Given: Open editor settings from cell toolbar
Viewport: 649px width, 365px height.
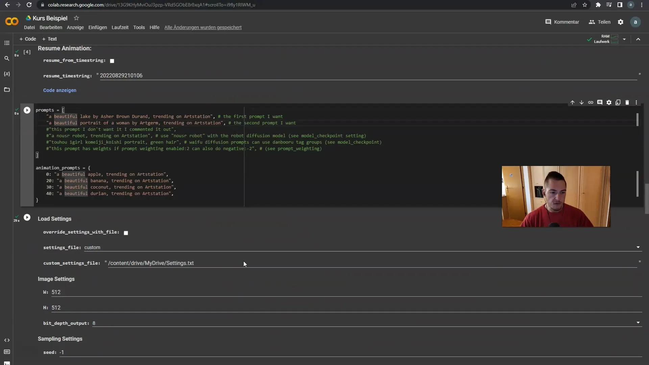Looking at the screenshot, I should click(x=609, y=102).
